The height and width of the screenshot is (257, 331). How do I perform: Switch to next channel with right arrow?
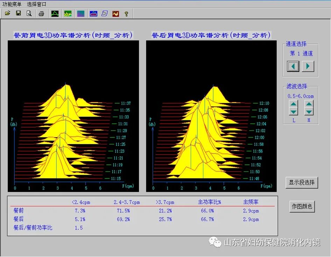coord(308,66)
